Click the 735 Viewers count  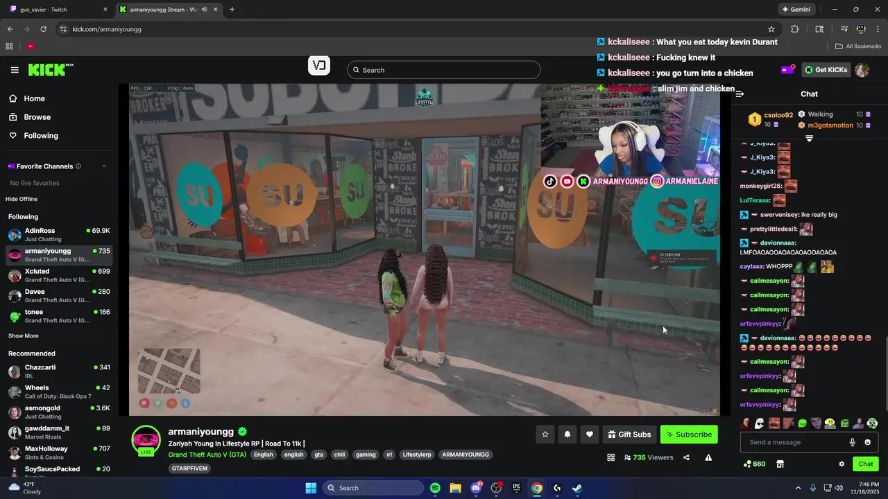click(x=649, y=457)
